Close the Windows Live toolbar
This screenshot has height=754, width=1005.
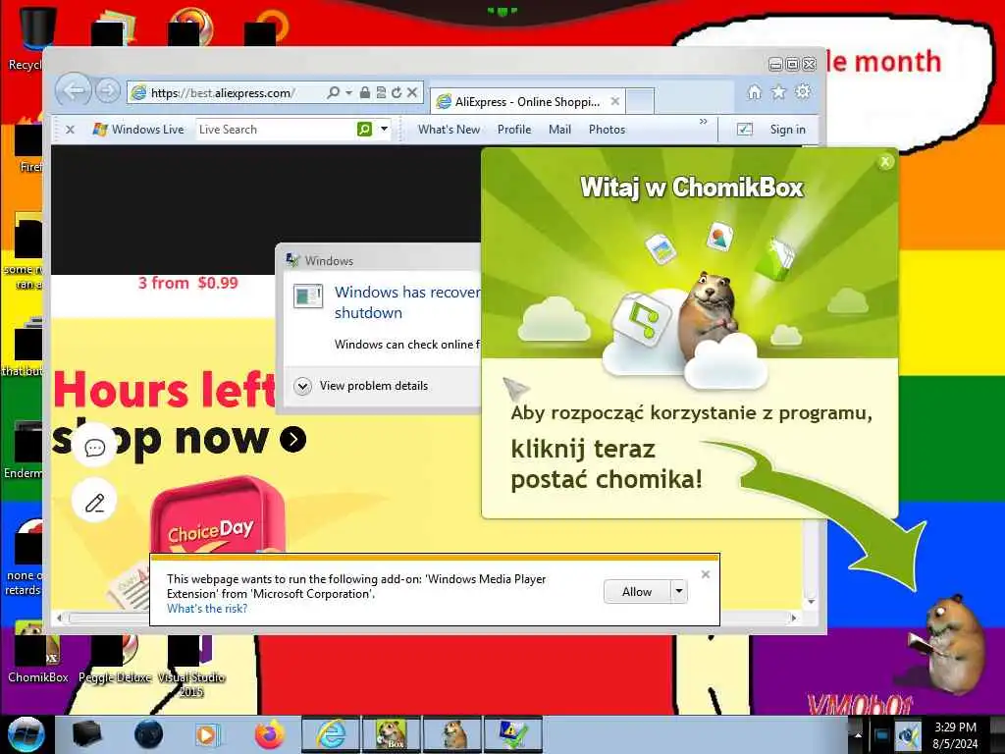click(x=71, y=130)
